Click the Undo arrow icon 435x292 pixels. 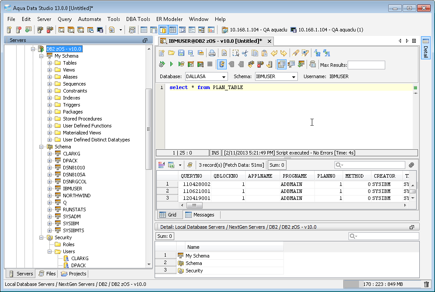pyautogui.click(x=274, y=53)
